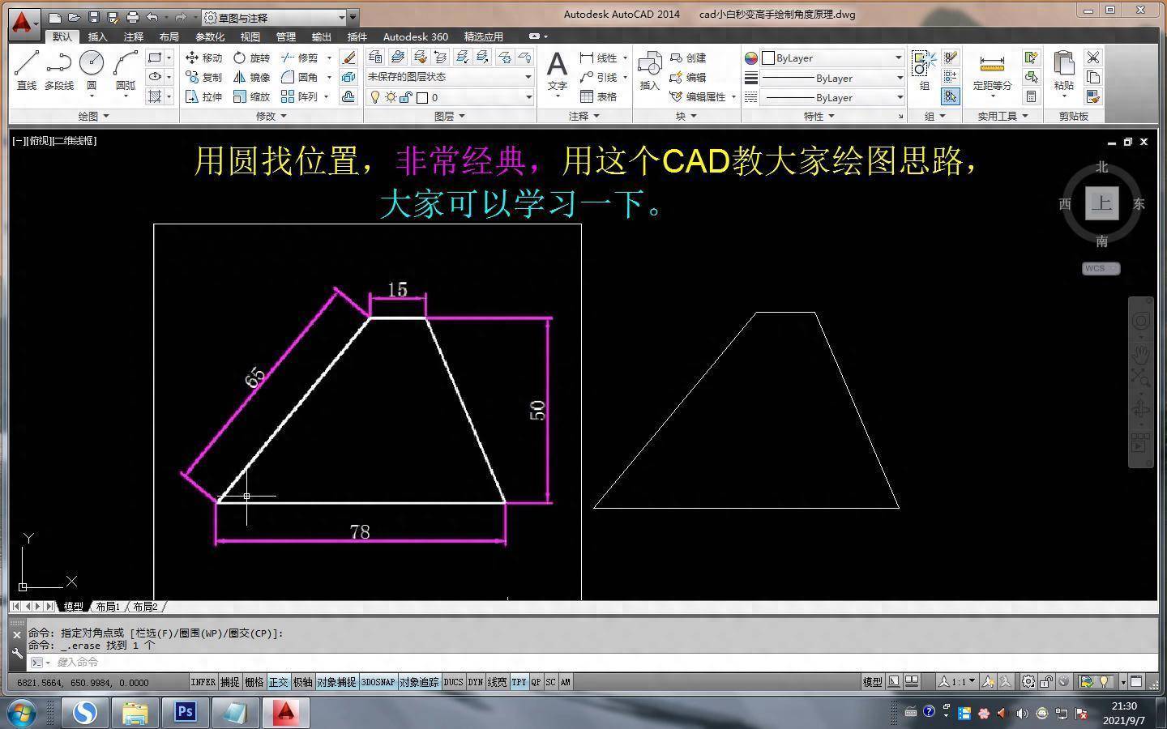Switch to the 布局1 layout tab
Image resolution: width=1167 pixels, height=729 pixels.
pos(108,606)
